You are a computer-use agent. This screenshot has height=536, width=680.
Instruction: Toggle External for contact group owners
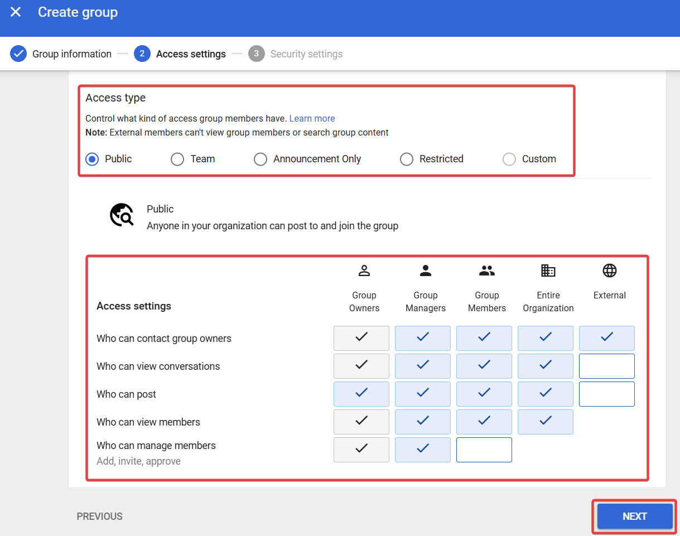click(x=607, y=338)
